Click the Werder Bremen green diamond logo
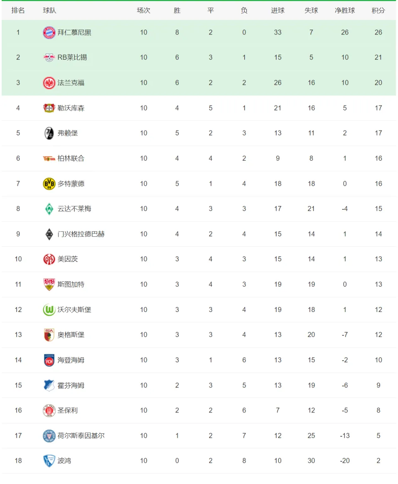398x484 pixels. [x=49, y=209]
